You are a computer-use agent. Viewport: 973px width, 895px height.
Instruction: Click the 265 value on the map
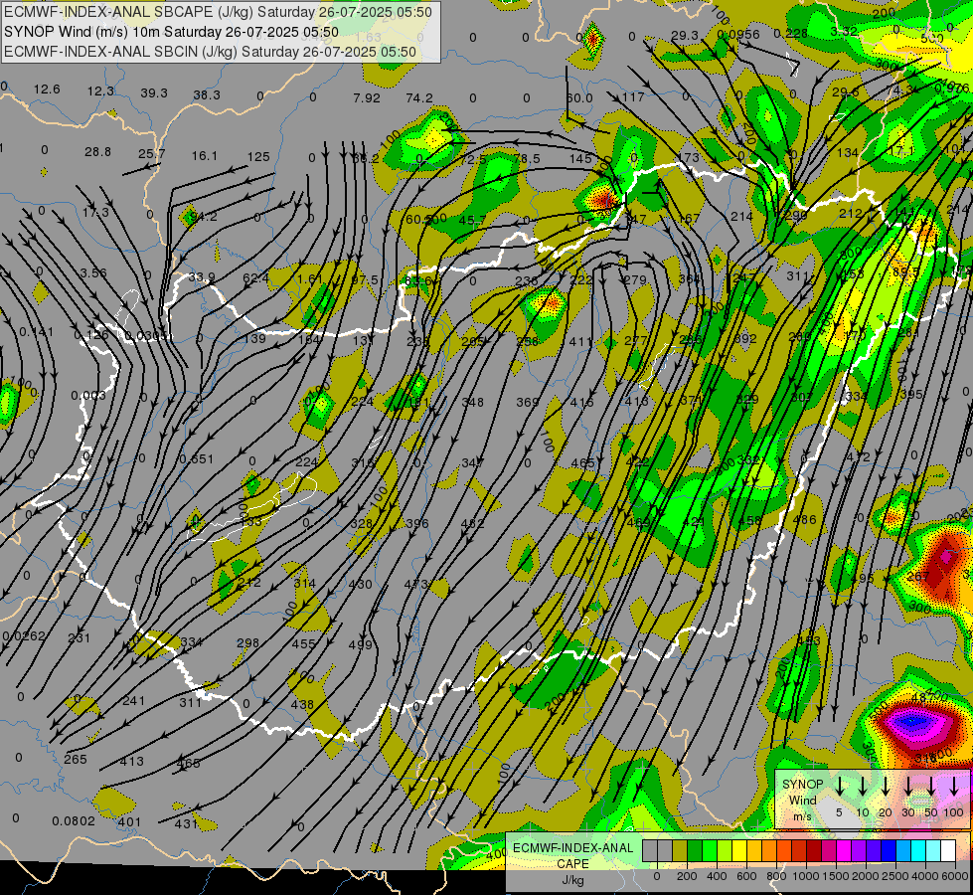pyautogui.click(x=76, y=760)
